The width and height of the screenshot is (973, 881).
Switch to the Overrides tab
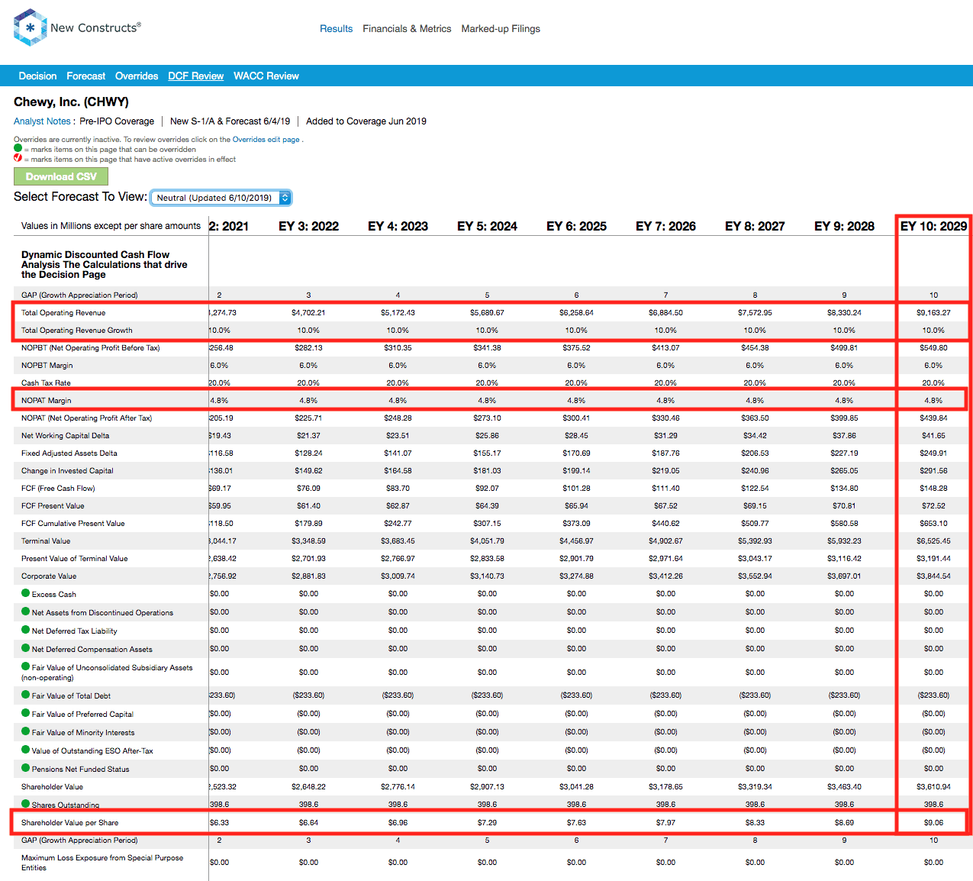pyautogui.click(x=137, y=76)
